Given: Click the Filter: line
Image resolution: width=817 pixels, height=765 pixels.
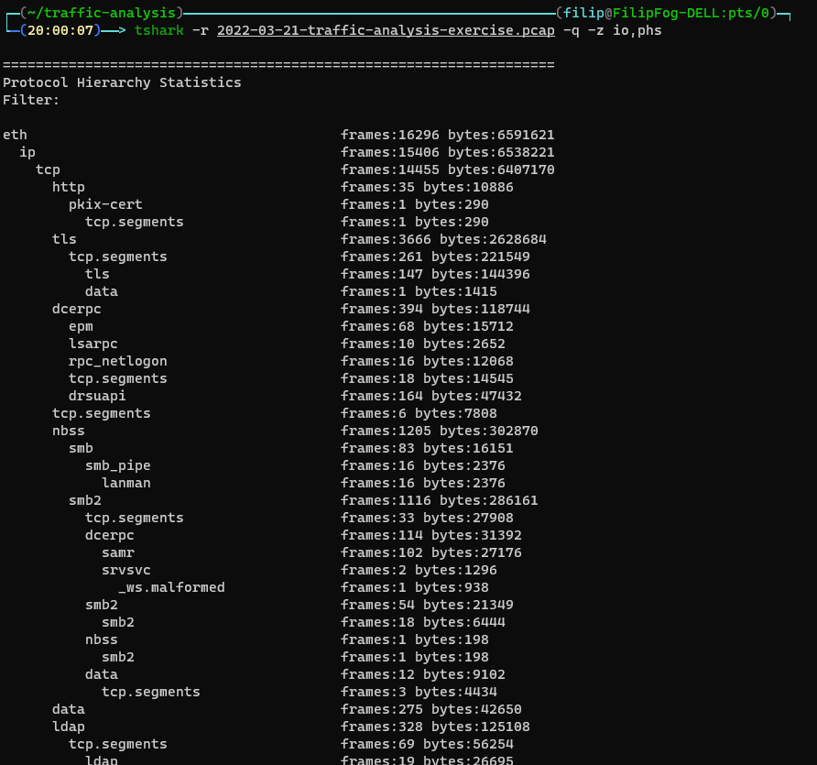Looking at the screenshot, I should [x=31, y=100].
